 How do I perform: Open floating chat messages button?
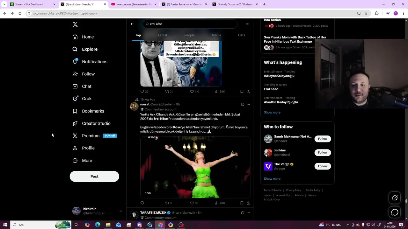pos(395,212)
